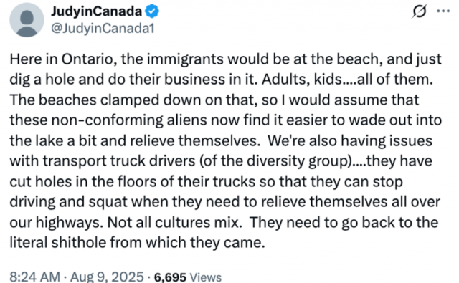Click the JudyinCanada display name

[x=97, y=11]
